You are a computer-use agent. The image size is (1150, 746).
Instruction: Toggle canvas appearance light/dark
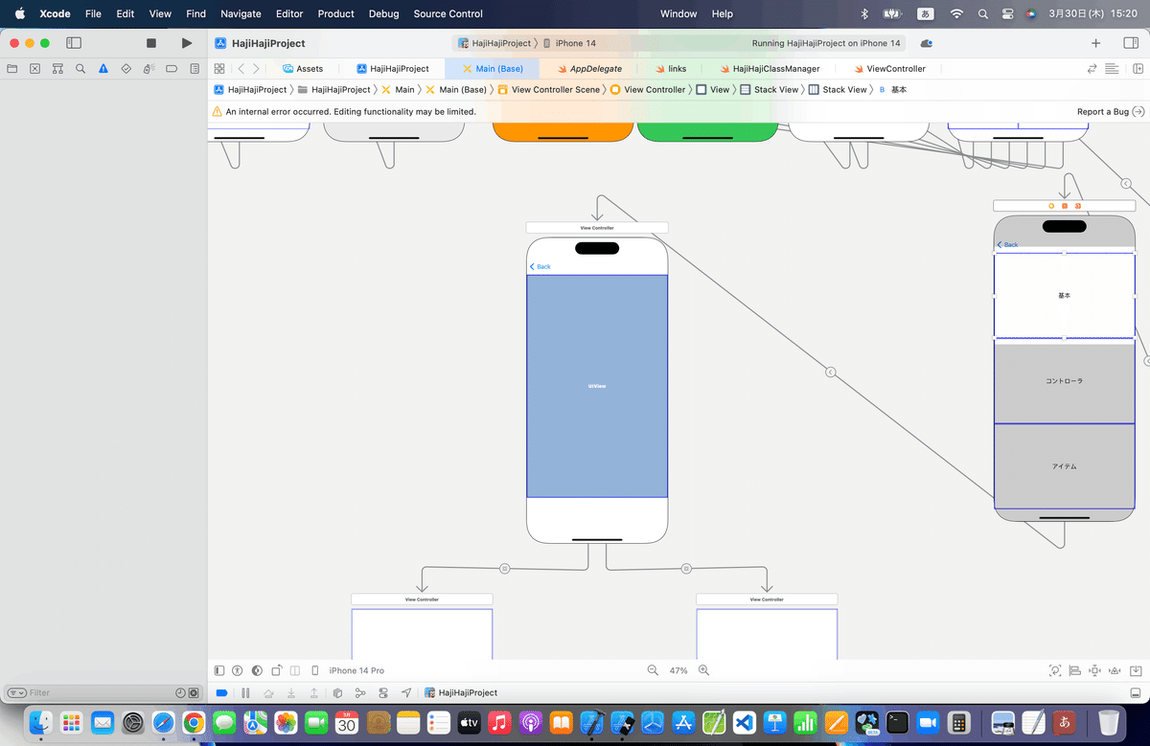point(256,670)
